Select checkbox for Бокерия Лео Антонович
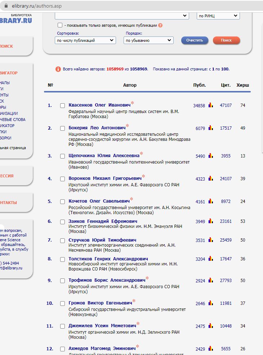Screen dimensions: 263x355 (x=63, y=128)
